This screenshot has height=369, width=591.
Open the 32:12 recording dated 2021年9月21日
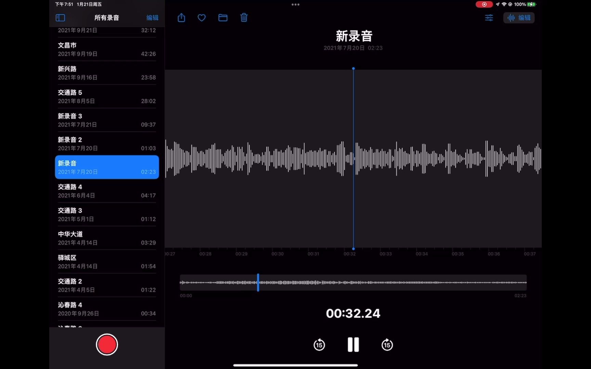[107, 31]
